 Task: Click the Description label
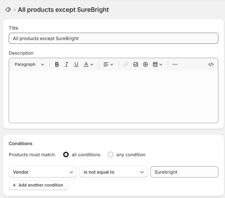[21, 53]
